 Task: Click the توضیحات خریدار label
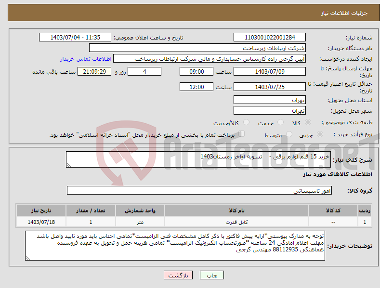point(350,246)
